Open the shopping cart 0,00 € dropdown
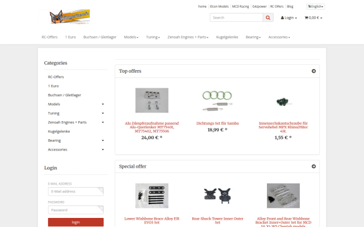364x227 pixels. click(314, 18)
